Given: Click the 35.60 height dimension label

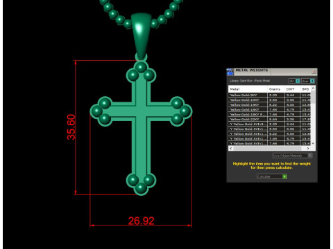Looking at the screenshot, I should (71, 127).
